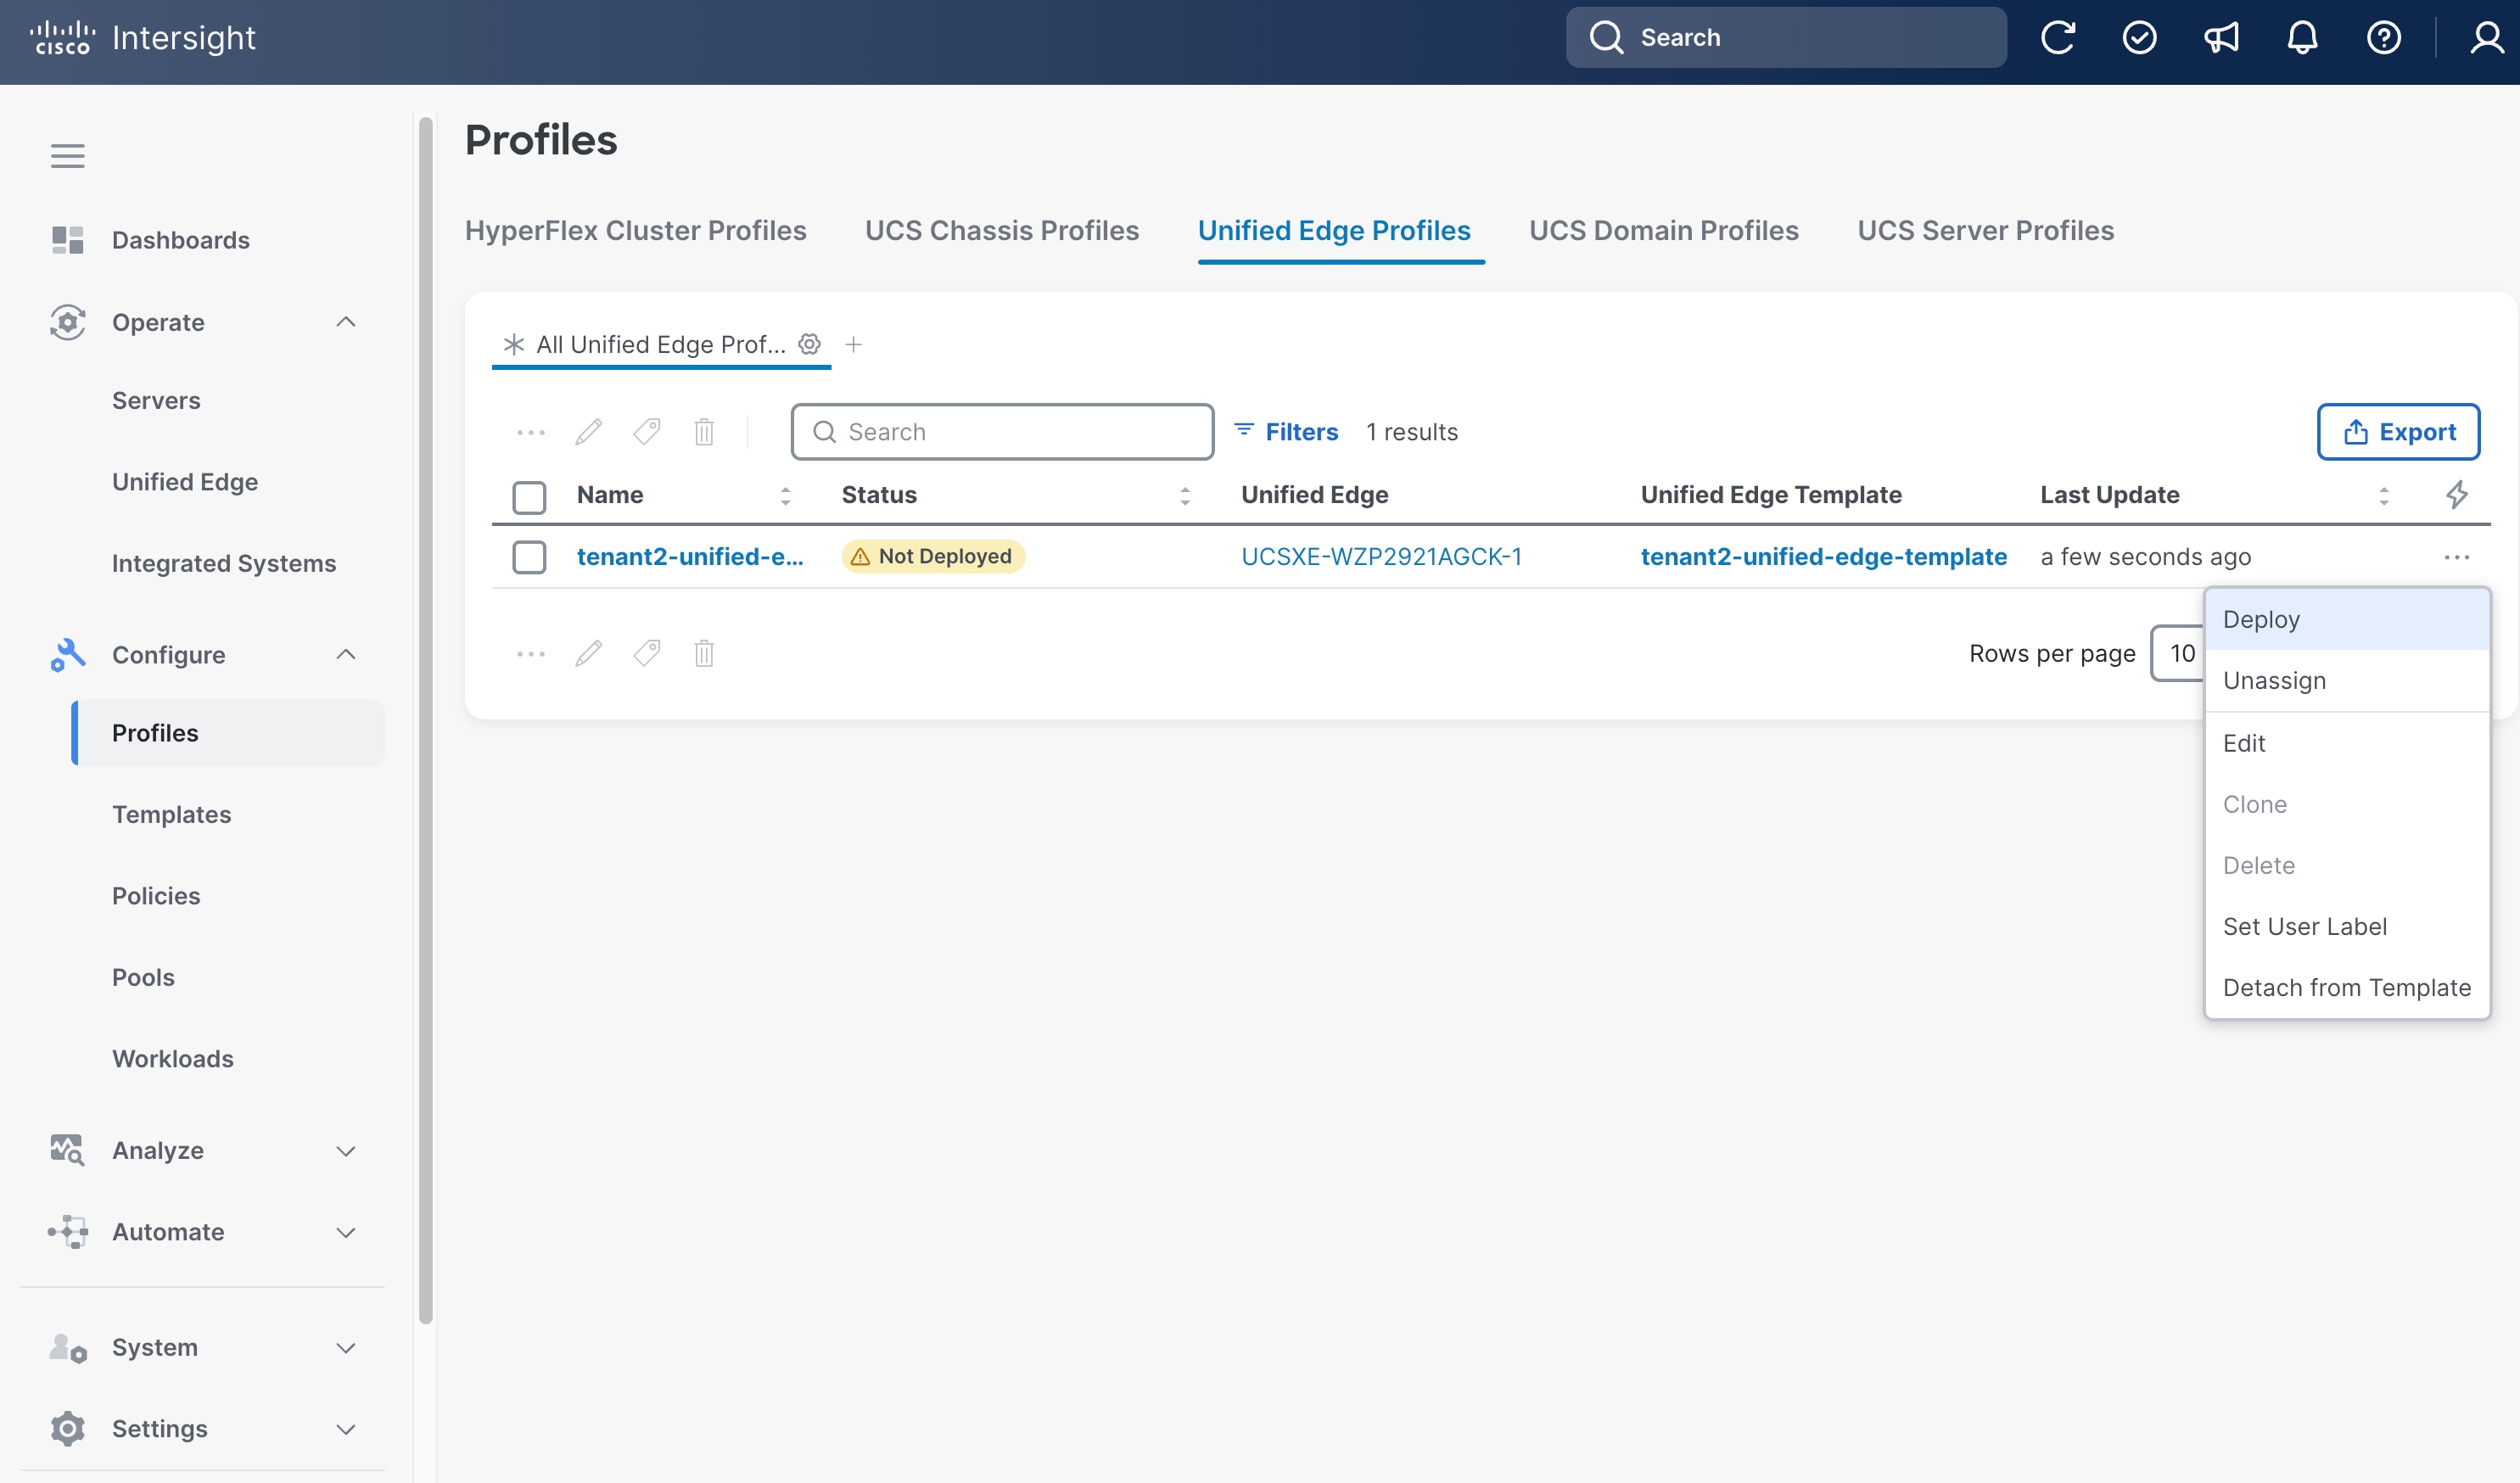Open the requests checkmark icon
The width and height of the screenshot is (2520, 1483).
pyautogui.click(x=2139, y=38)
